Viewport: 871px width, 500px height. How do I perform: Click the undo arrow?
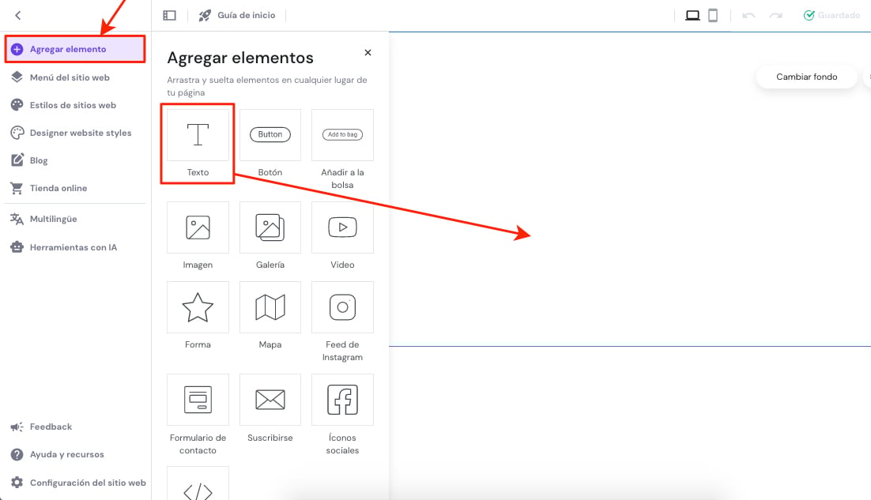pyautogui.click(x=747, y=15)
